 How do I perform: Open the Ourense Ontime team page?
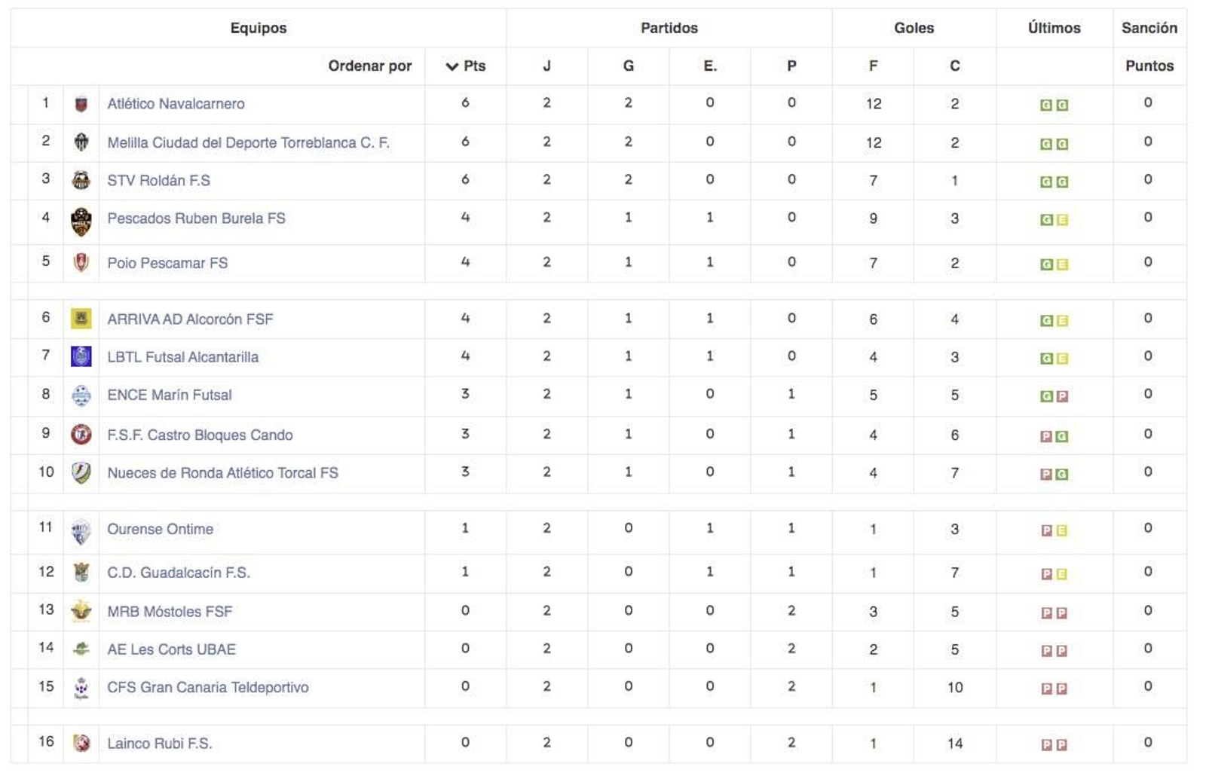coord(160,529)
